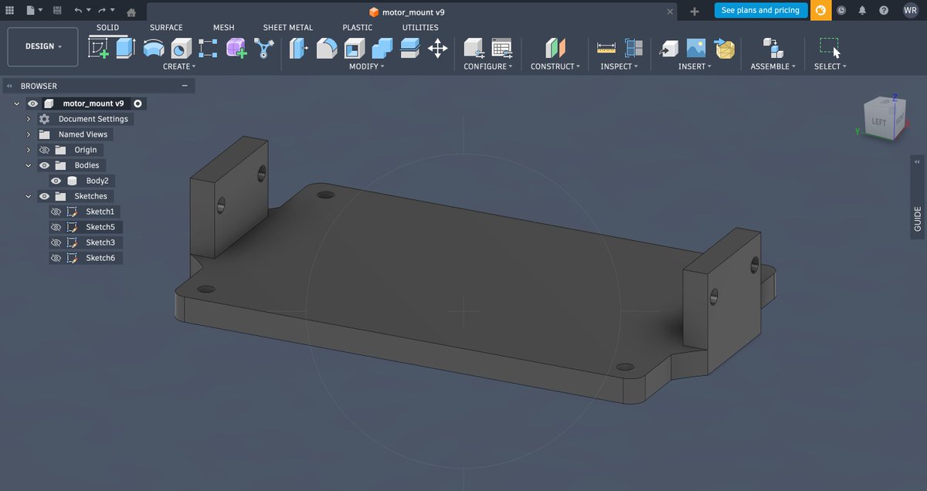Select the Offset Plane construct tool

click(x=555, y=48)
